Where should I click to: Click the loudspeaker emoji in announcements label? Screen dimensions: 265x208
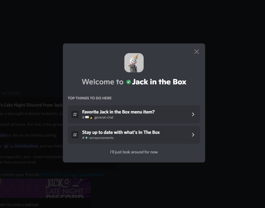[x=87, y=138]
